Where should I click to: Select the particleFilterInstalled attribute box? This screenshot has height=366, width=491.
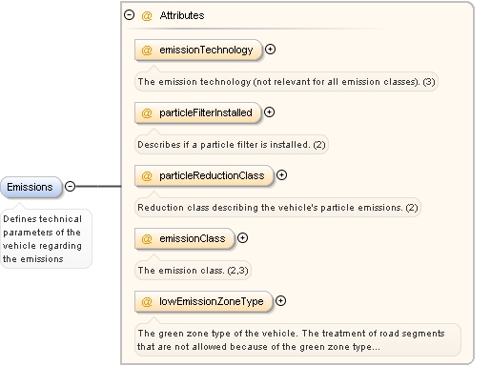197,112
